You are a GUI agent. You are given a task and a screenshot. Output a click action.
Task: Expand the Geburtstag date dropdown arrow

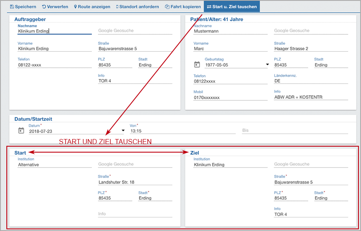click(267, 65)
